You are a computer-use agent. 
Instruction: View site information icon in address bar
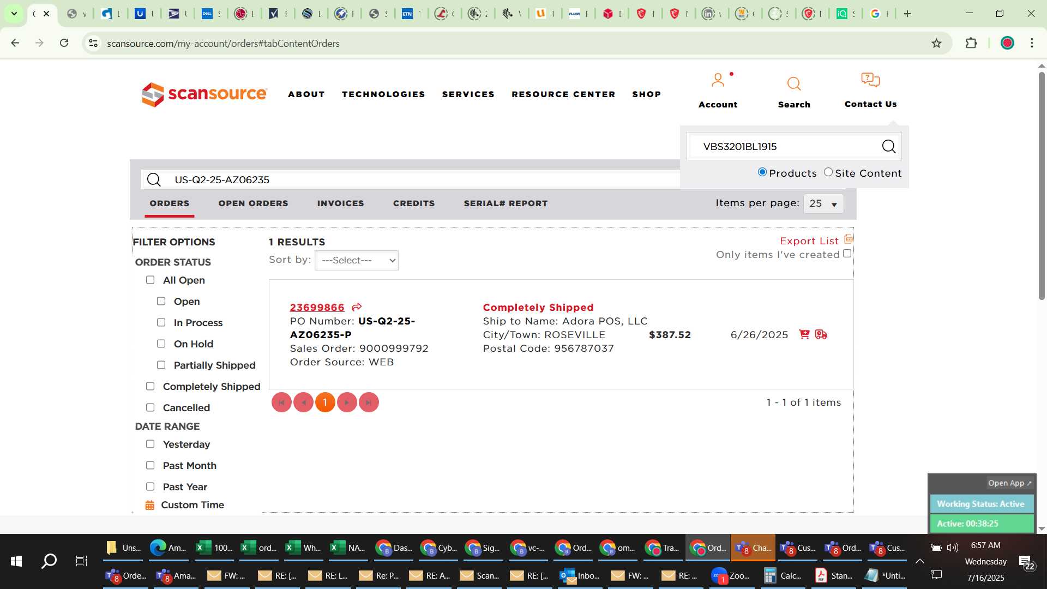tap(93, 43)
